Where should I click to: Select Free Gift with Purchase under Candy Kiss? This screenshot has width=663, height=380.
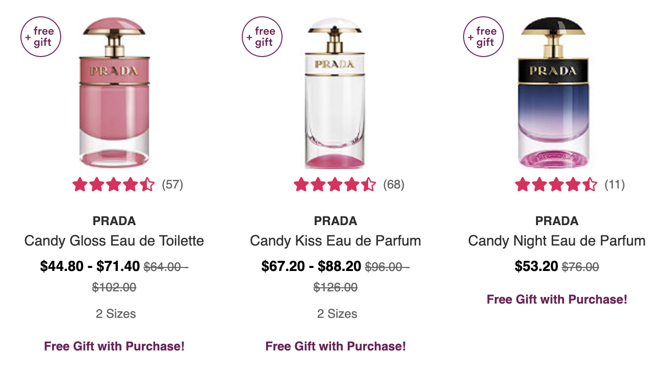[x=336, y=346]
